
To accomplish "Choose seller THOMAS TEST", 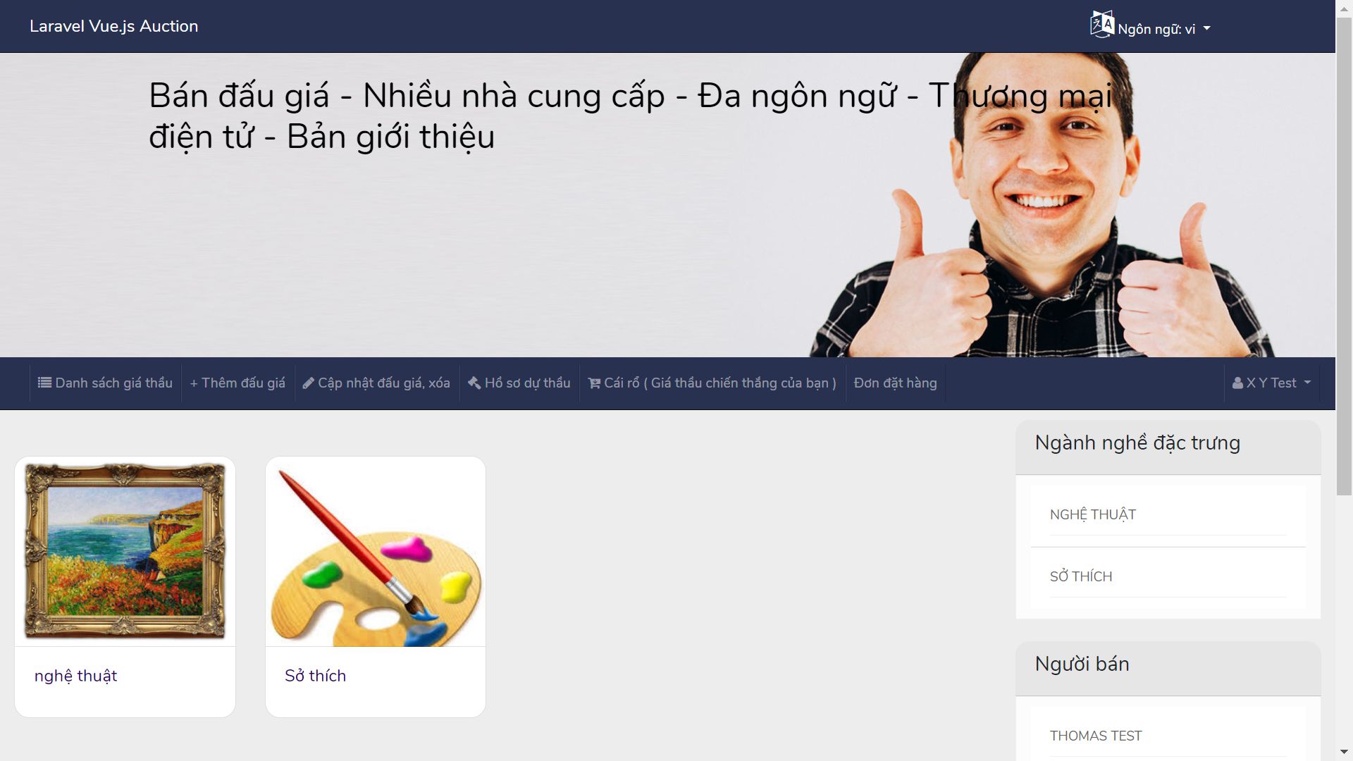I will tap(1096, 736).
